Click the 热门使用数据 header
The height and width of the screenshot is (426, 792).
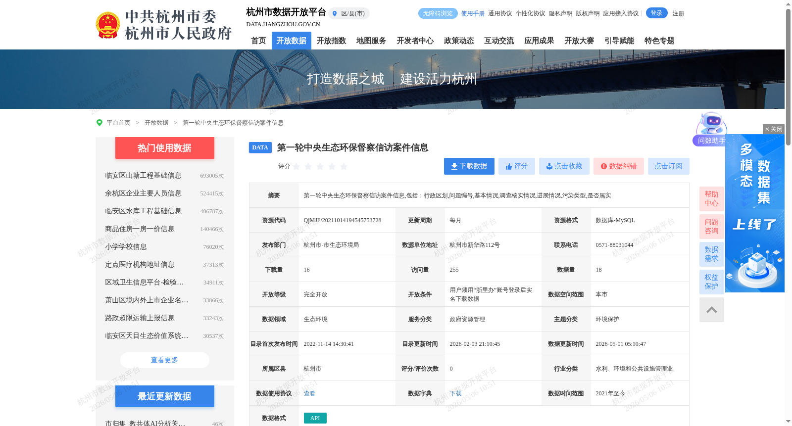tap(165, 148)
